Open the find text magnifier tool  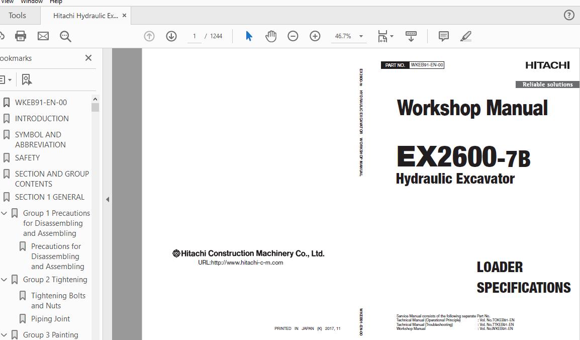[x=65, y=36]
